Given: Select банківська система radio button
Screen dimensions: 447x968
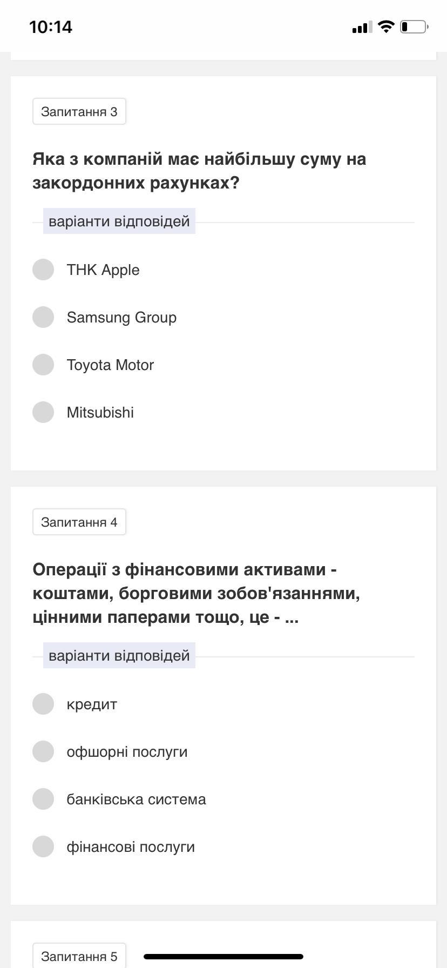Looking at the screenshot, I should pyautogui.click(x=43, y=799).
